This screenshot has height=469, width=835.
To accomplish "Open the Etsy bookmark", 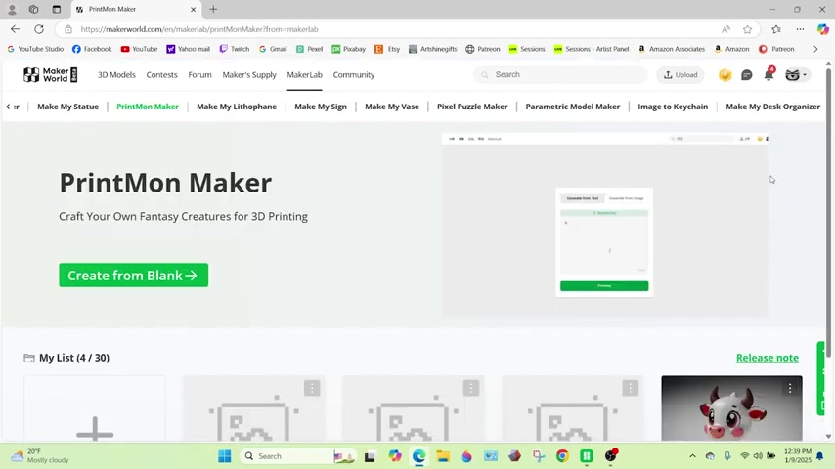I will [387, 49].
